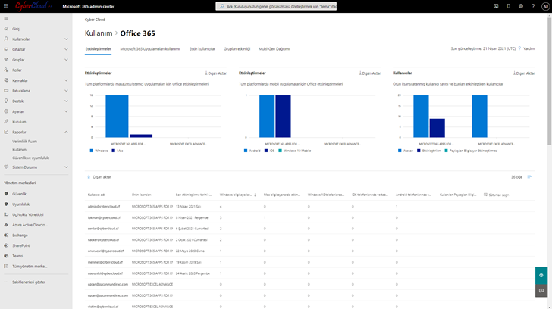Click Dışarı aktar above the table
This screenshot has height=309, width=552.
[99, 177]
